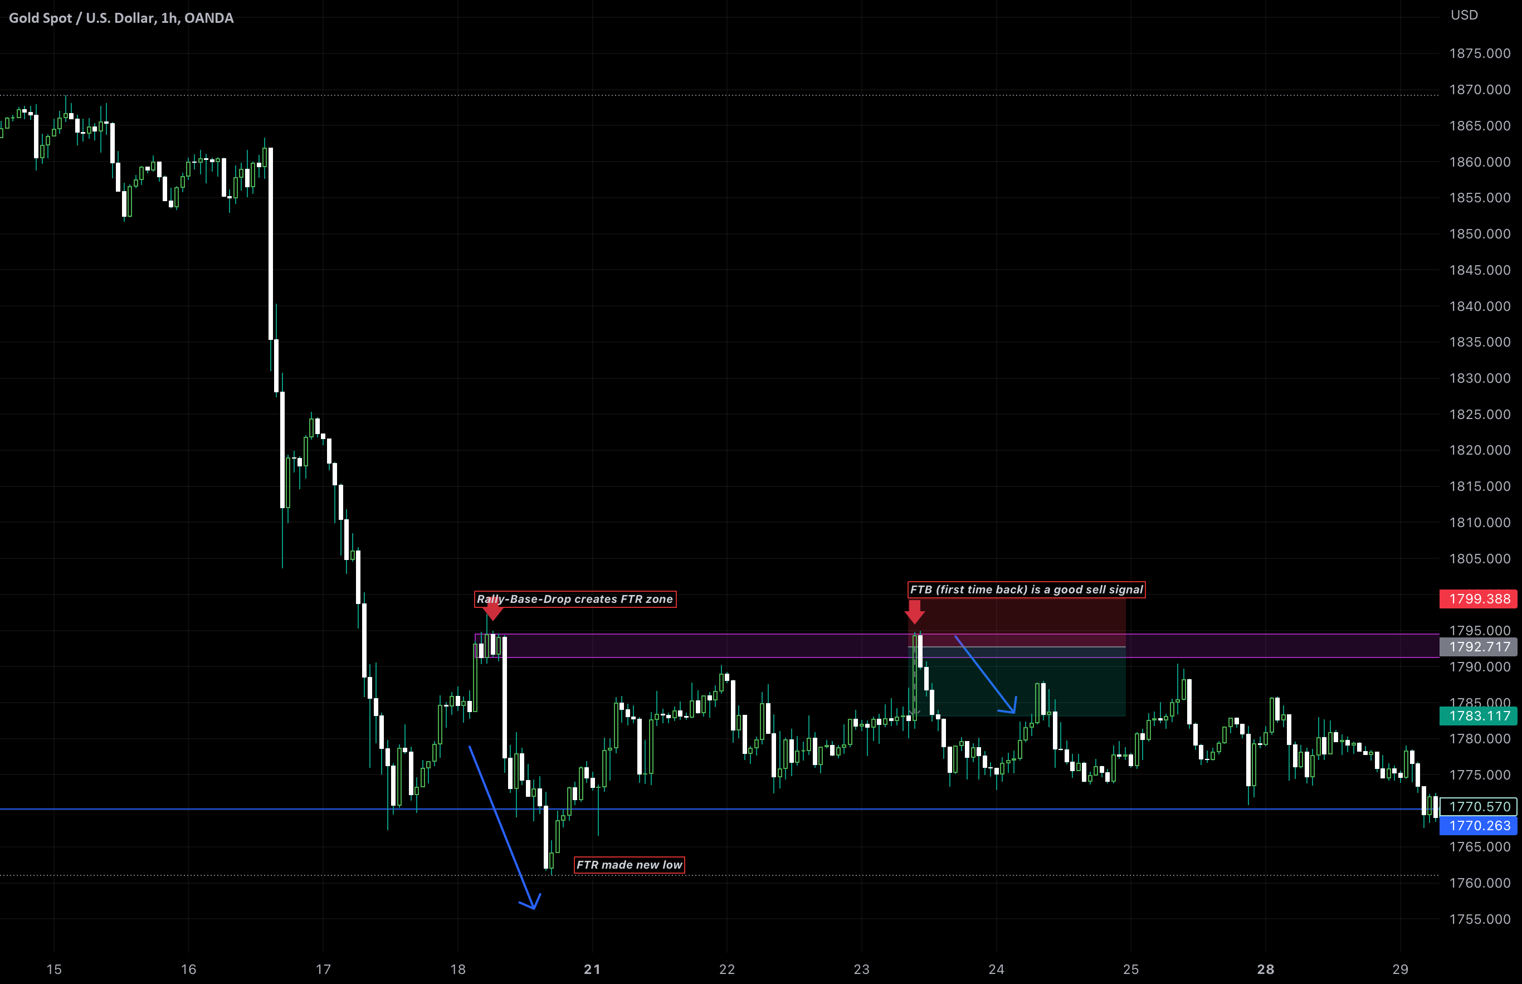The height and width of the screenshot is (984, 1522).
Task: Click the red down arrow above FTB candle
Action: (x=915, y=612)
